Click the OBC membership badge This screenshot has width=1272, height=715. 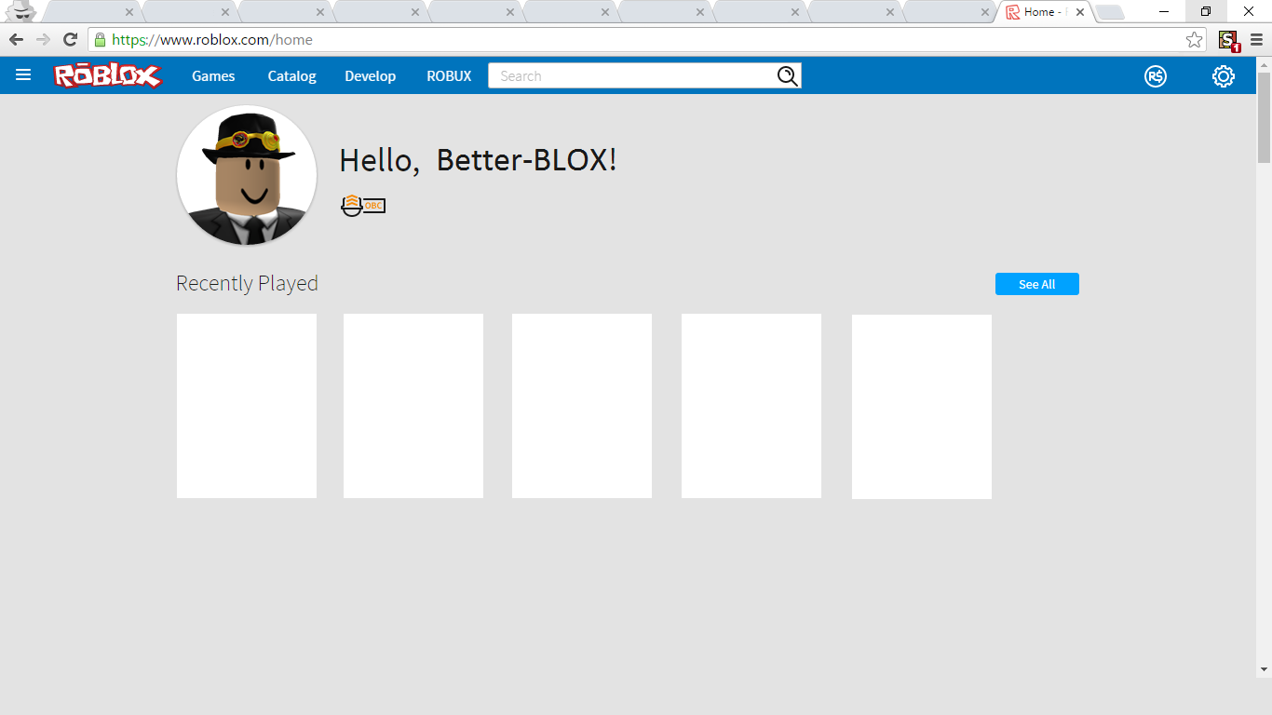point(363,205)
